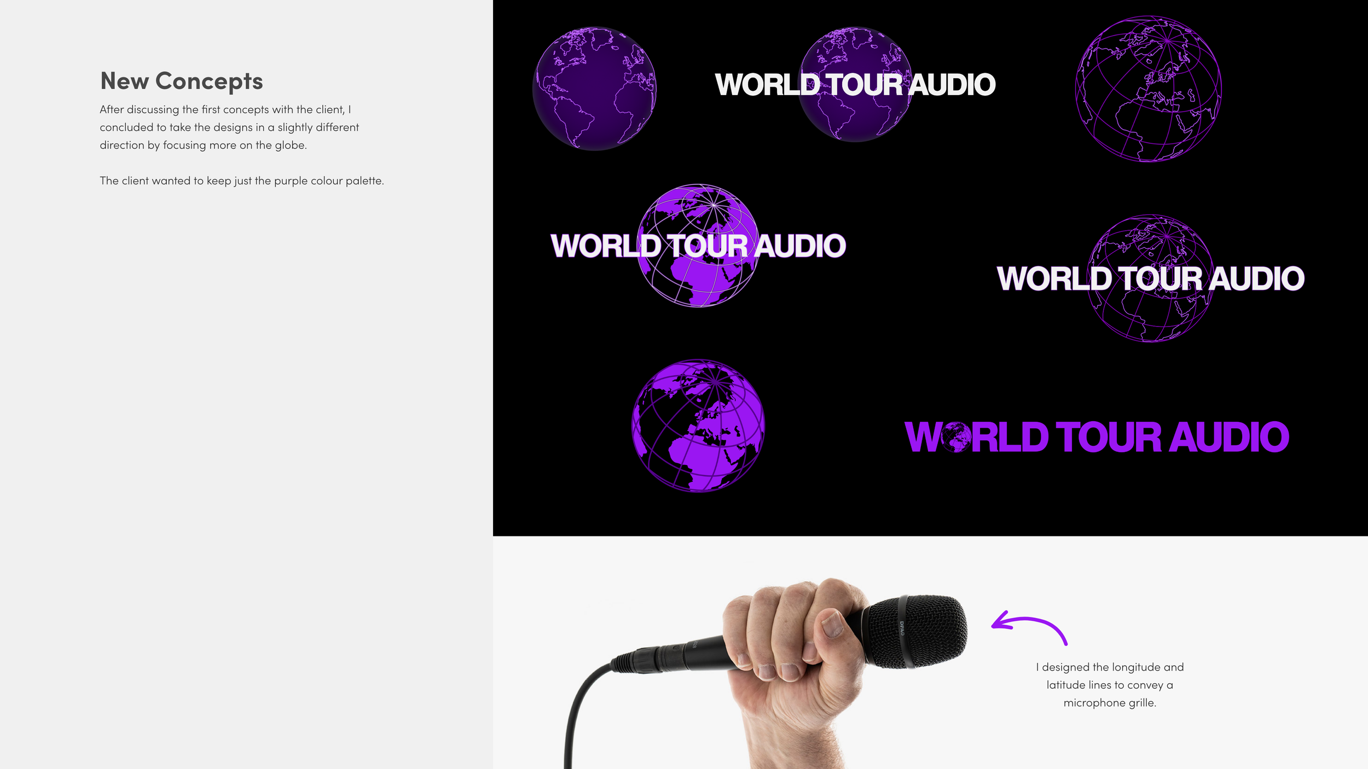Viewport: 1368px width, 769px height.
Task: Click the microphone's black mesh grille
Action: [x=915, y=632]
